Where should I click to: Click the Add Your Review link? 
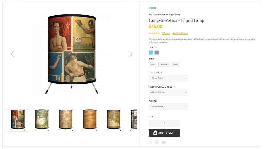point(180,33)
